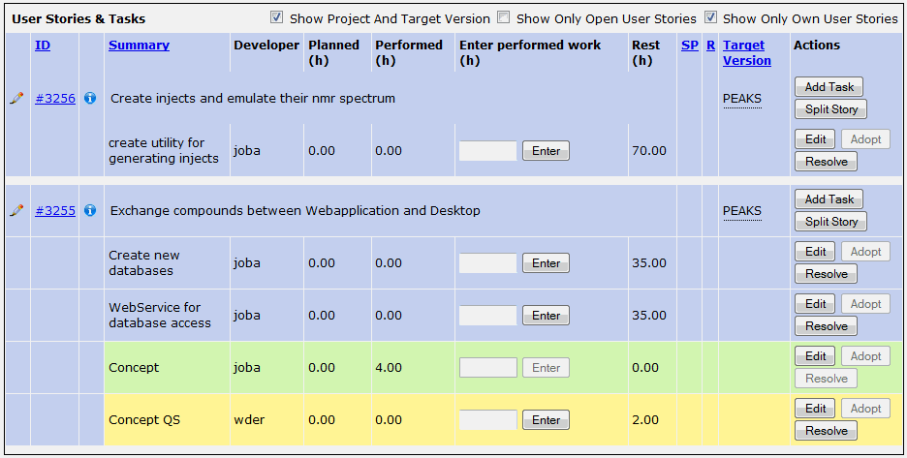Click the Target Version column header
This screenshot has width=907, height=458.
(x=746, y=52)
